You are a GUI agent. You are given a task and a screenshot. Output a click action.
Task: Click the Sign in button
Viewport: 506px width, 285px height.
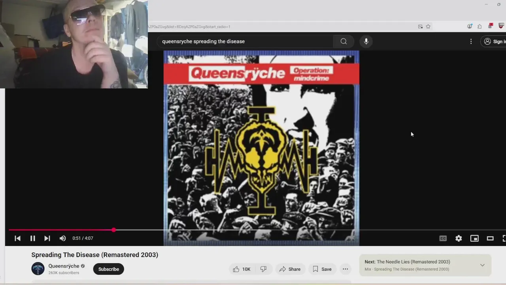[495, 41]
